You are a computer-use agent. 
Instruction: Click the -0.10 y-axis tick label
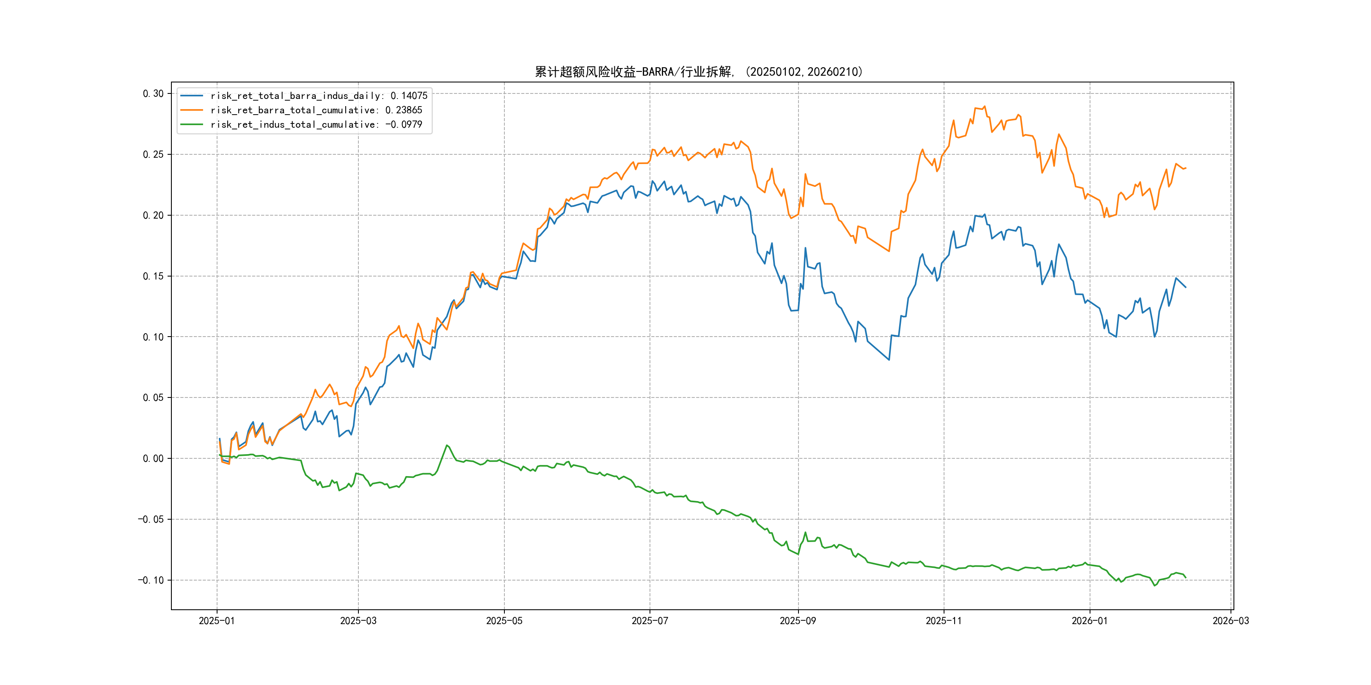coord(151,580)
